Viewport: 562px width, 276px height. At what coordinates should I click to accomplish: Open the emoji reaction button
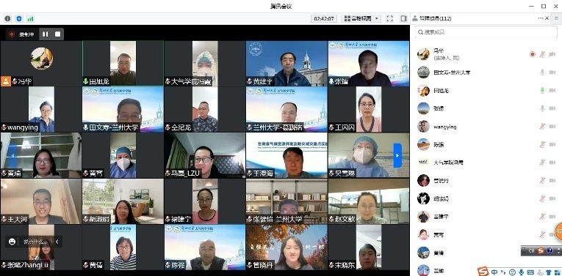coord(12,242)
